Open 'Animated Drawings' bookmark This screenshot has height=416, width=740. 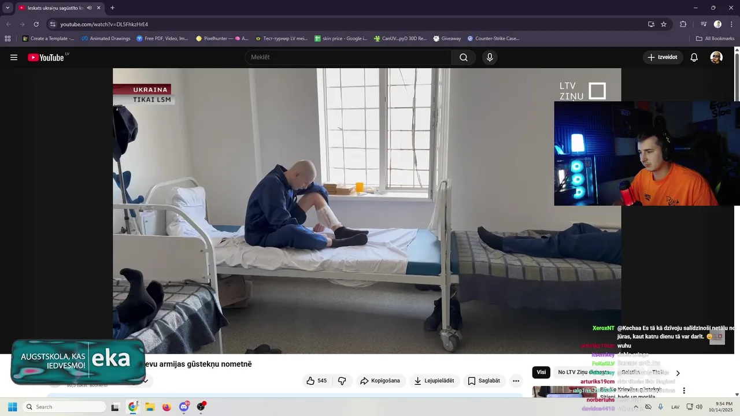point(106,39)
